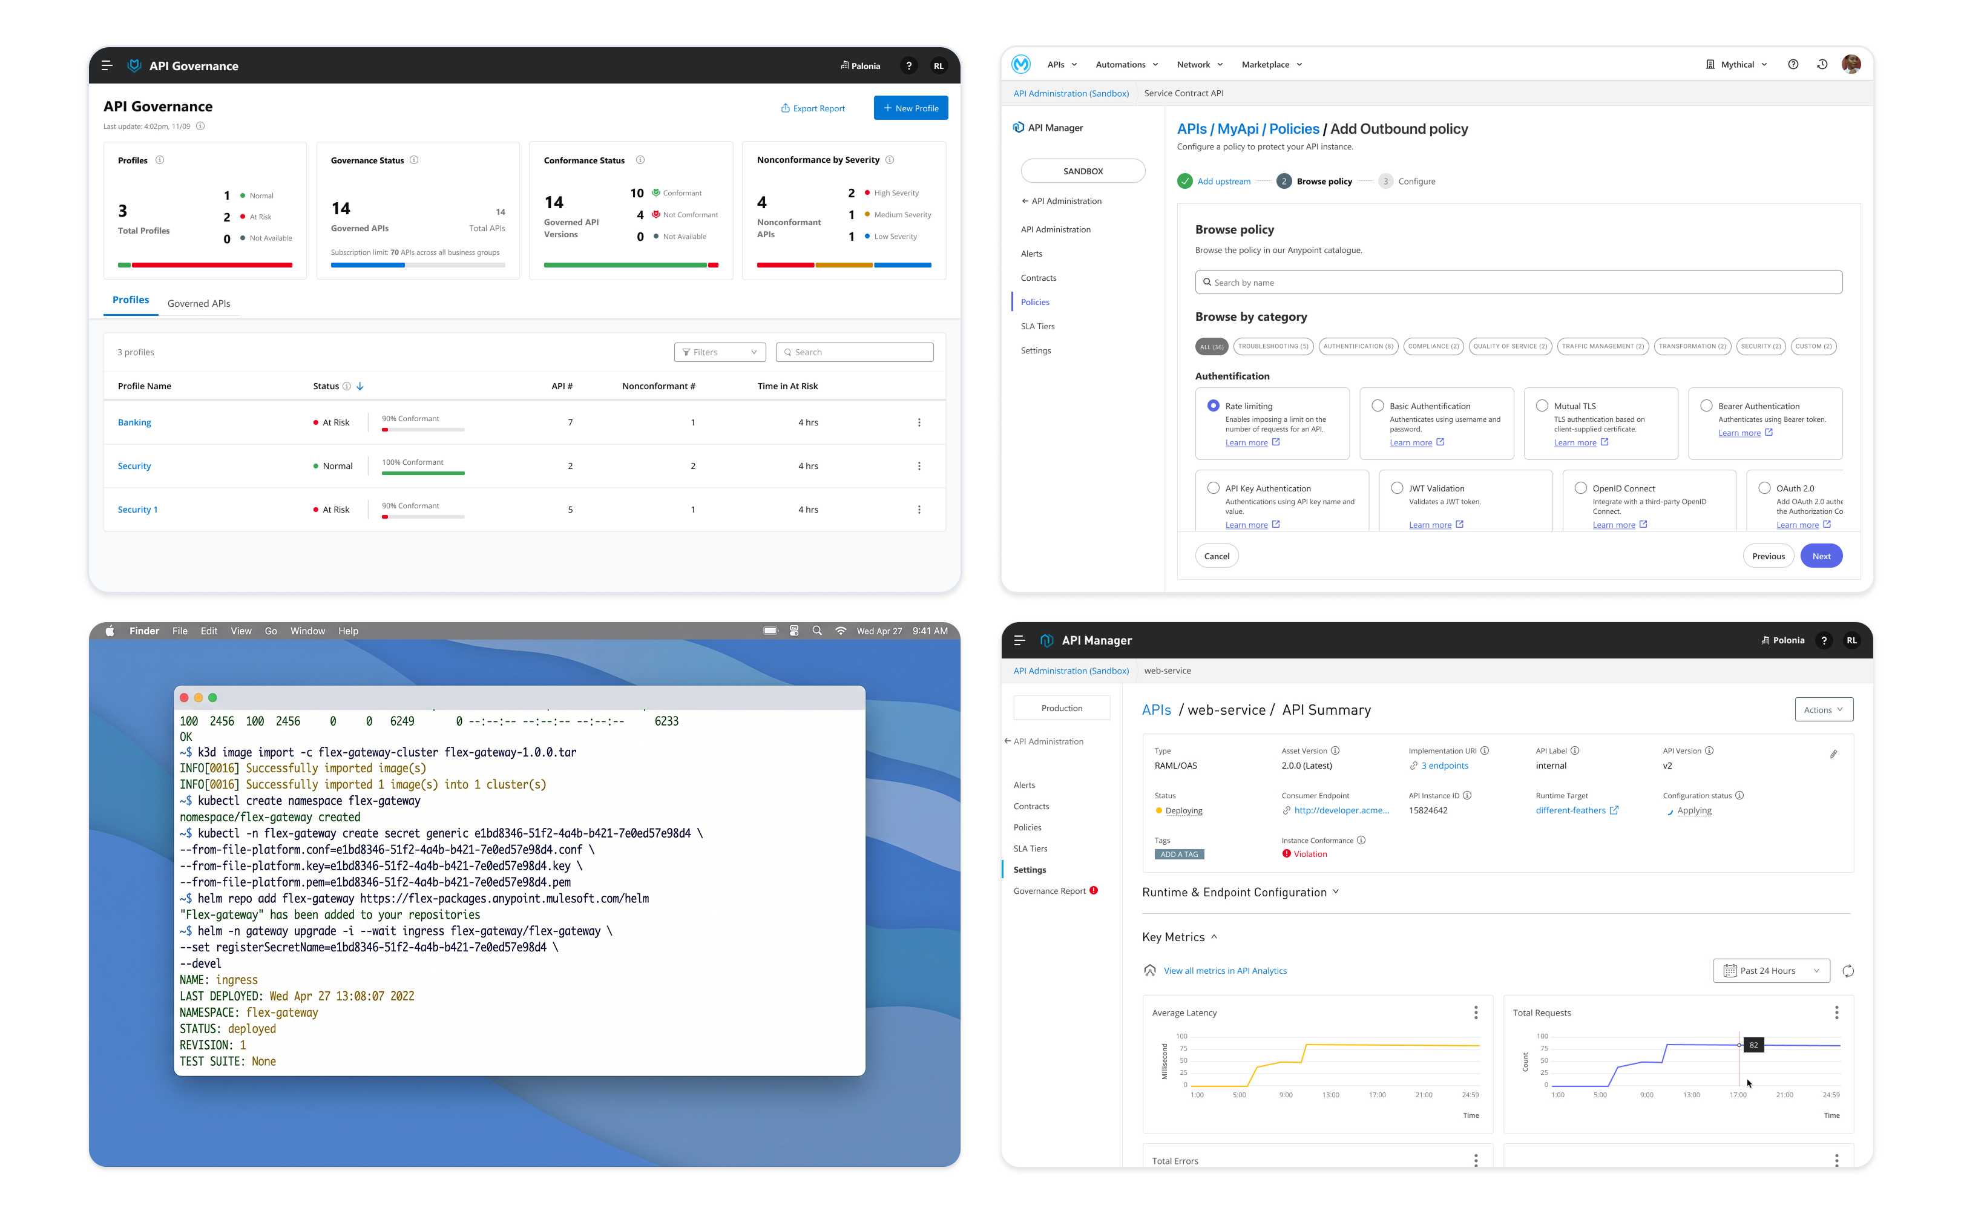Open macOS Spotlight search icon
This screenshot has height=1211, width=1961.
point(816,631)
